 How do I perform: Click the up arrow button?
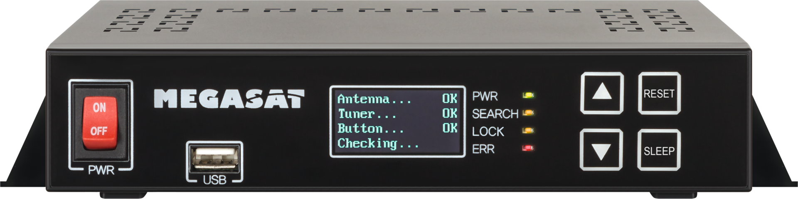tap(601, 93)
